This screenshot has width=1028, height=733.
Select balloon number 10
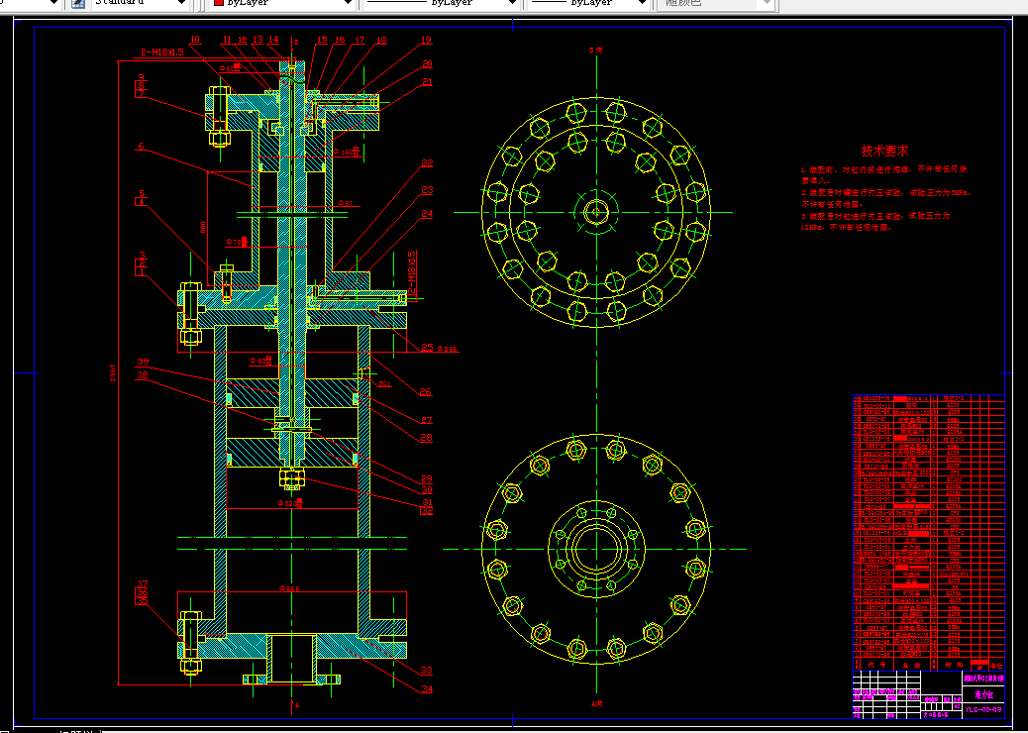[195, 40]
